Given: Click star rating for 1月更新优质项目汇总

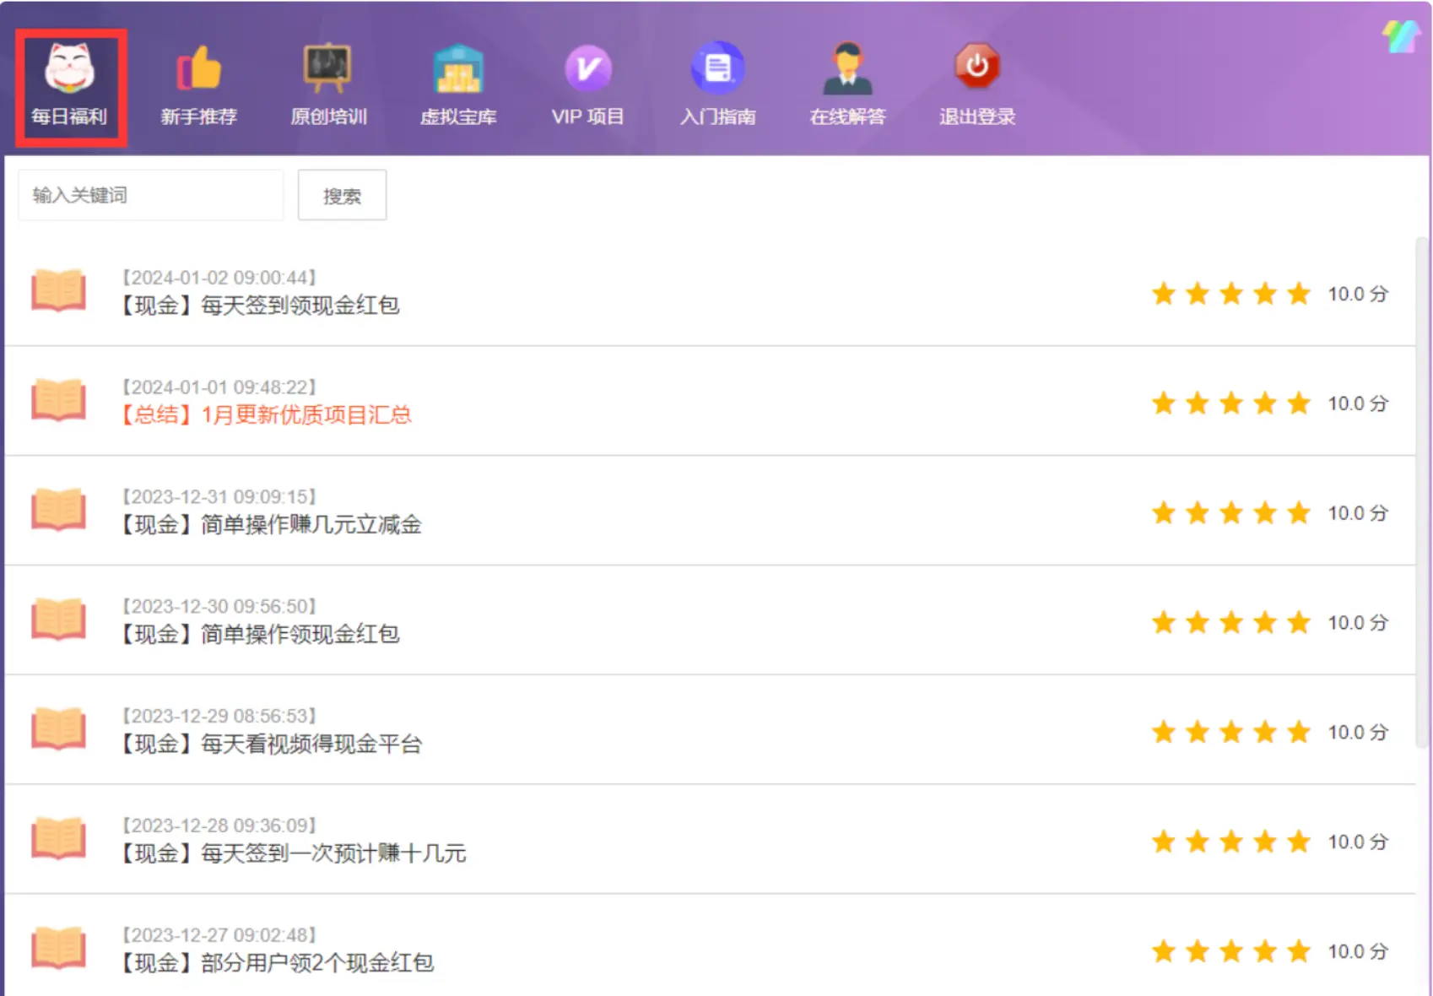Looking at the screenshot, I should coord(1231,403).
